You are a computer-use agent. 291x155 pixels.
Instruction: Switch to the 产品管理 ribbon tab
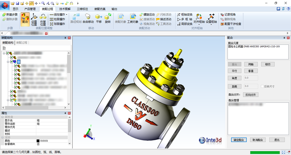30,9
